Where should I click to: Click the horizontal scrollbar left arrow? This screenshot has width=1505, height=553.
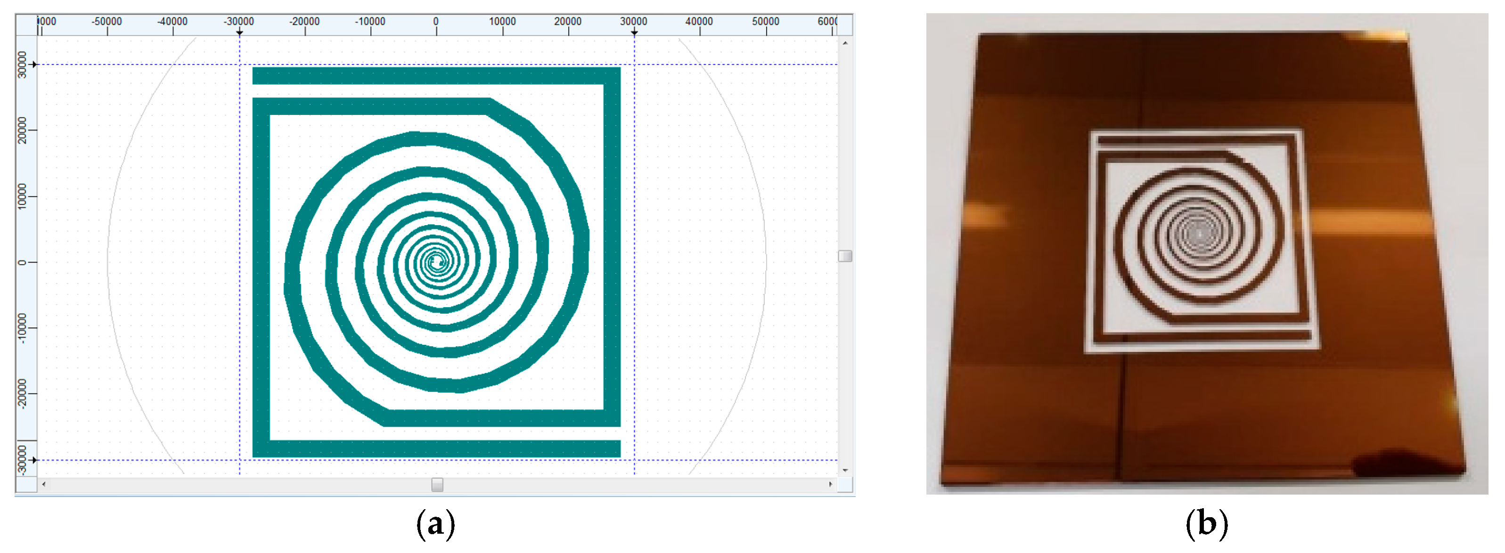44,484
